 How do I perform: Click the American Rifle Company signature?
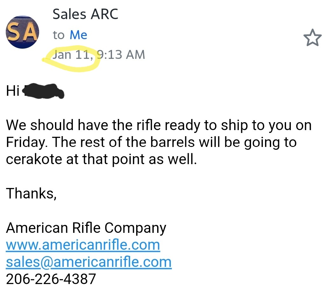[86, 228]
